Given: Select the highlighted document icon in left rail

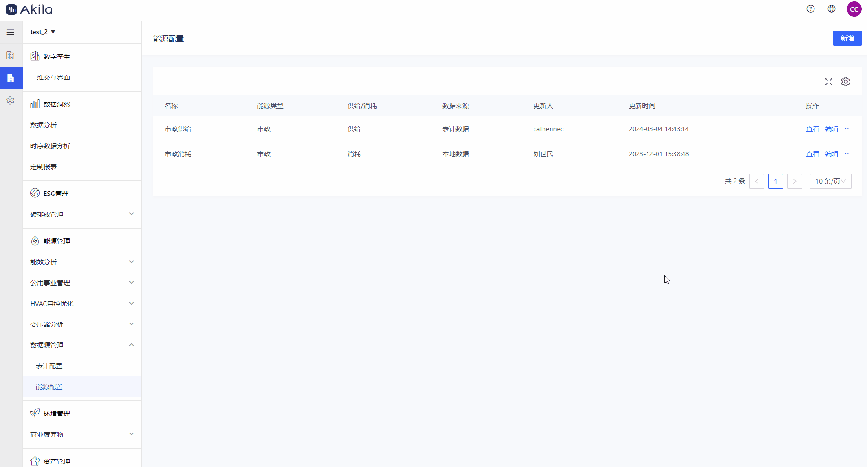Looking at the screenshot, I should (x=10, y=78).
